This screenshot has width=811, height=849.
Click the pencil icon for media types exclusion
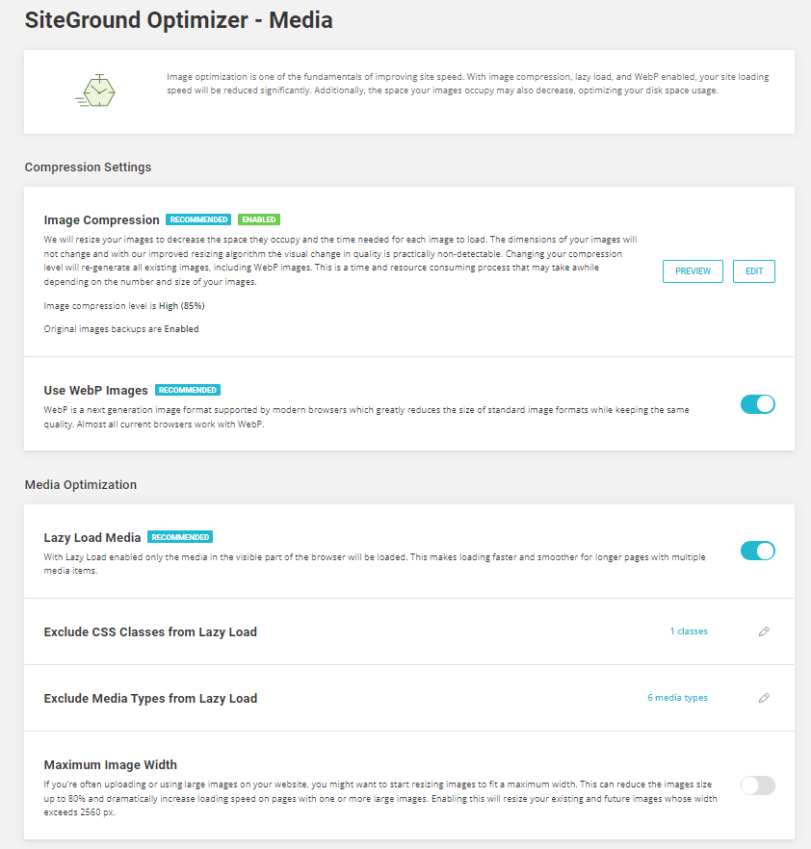pos(764,698)
